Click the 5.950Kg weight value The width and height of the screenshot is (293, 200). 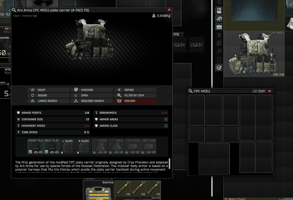164,16
